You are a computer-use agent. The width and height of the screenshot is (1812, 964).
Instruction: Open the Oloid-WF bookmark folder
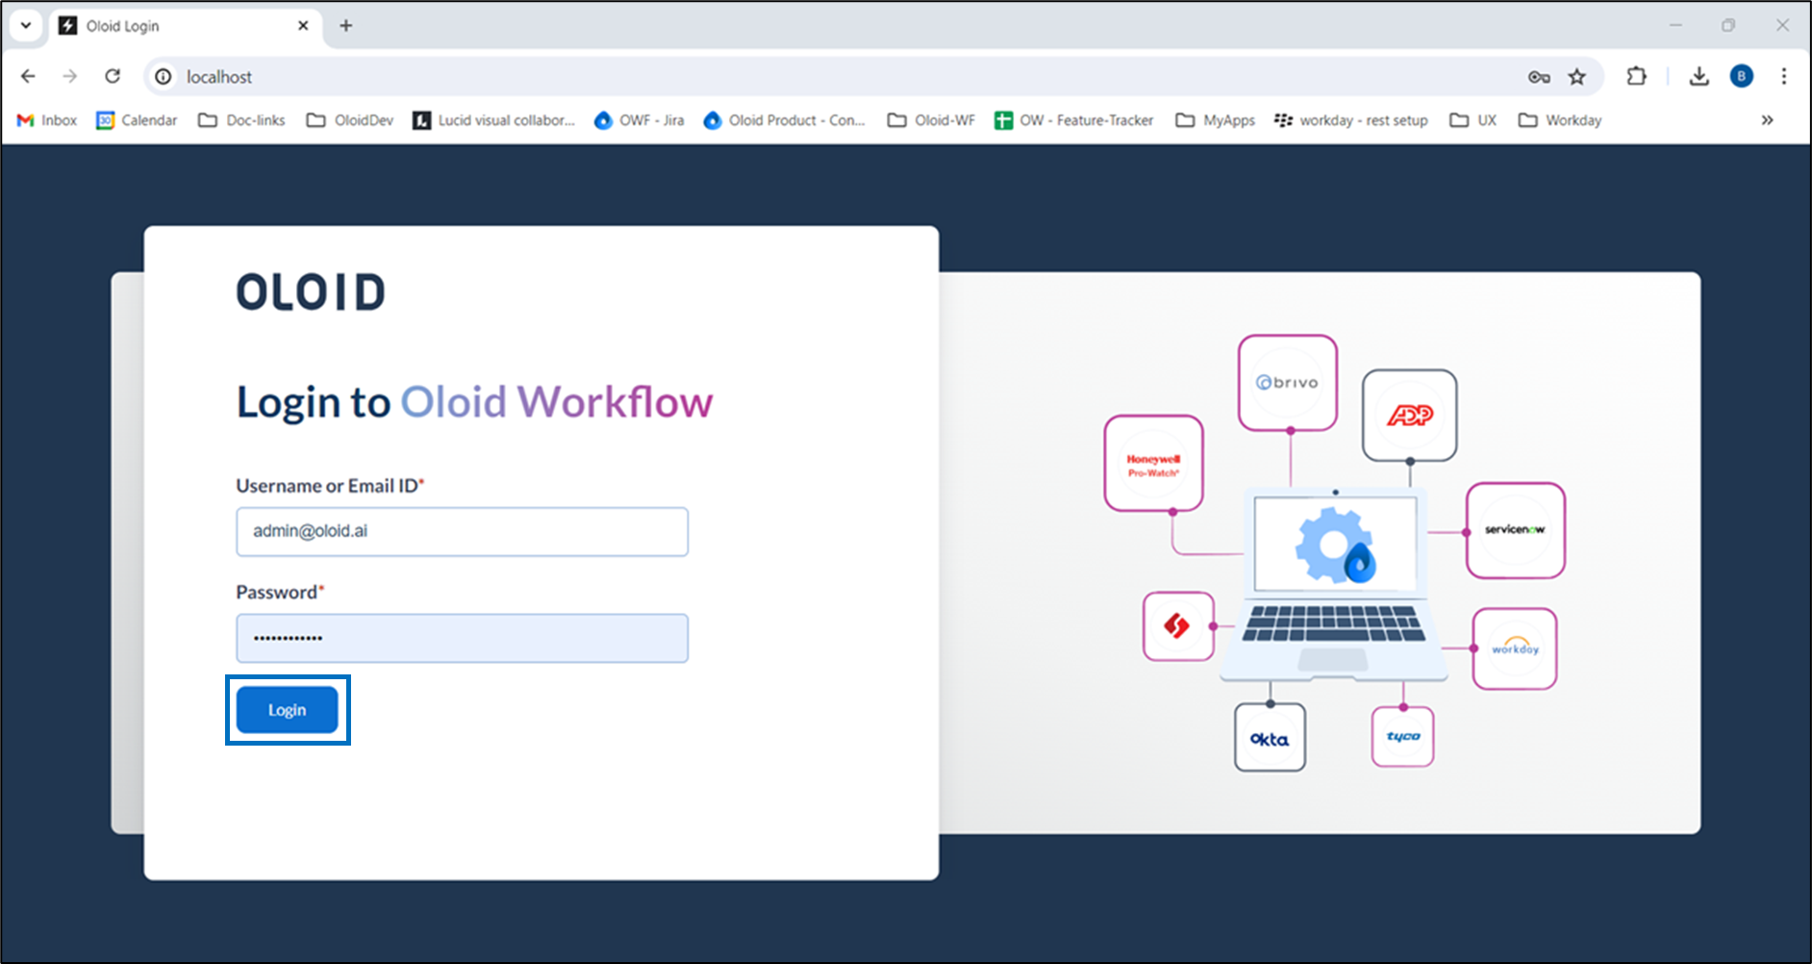click(931, 120)
